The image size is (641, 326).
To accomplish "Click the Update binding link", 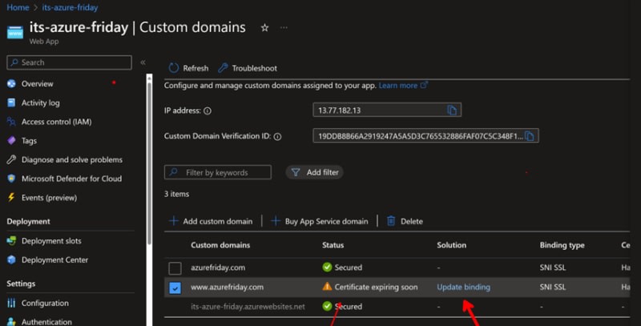I will 463,287.
